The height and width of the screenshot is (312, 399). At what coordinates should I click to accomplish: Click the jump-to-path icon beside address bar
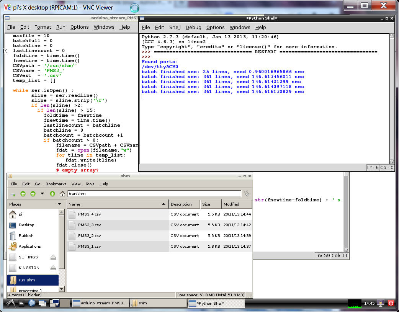(247, 194)
